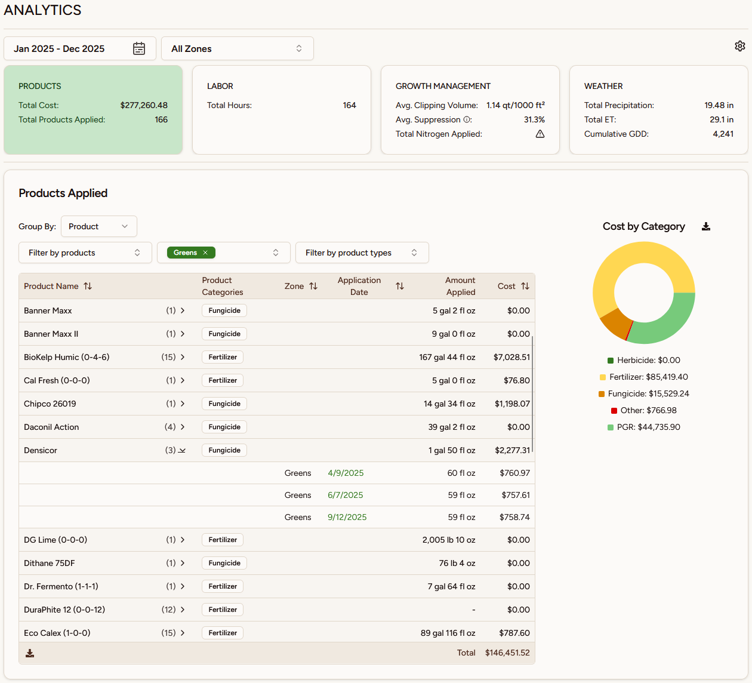
Task: Expand the BioKelp Humic (0-4-6) row
Action: coord(183,357)
